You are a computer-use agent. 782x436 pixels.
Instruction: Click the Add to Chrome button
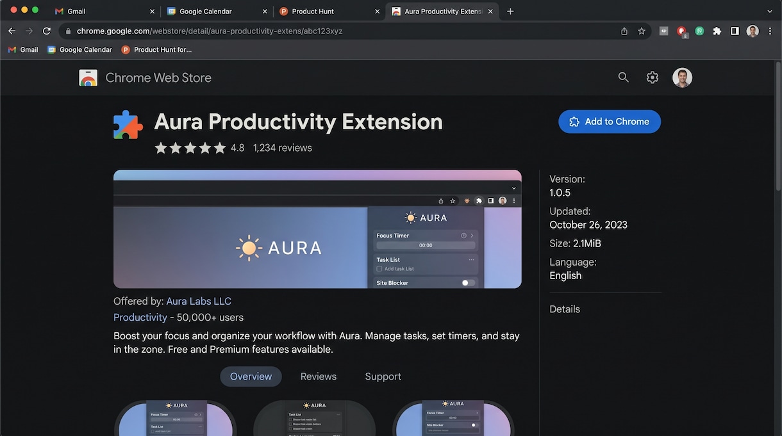click(610, 122)
